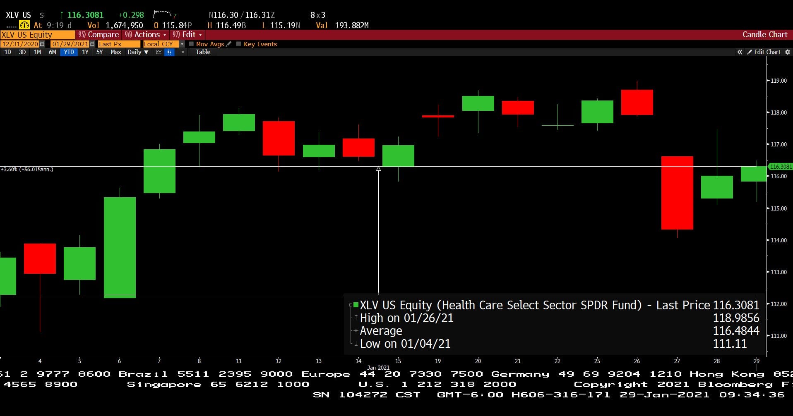Click the Last Px field
The height and width of the screenshot is (416, 793).
pos(119,44)
